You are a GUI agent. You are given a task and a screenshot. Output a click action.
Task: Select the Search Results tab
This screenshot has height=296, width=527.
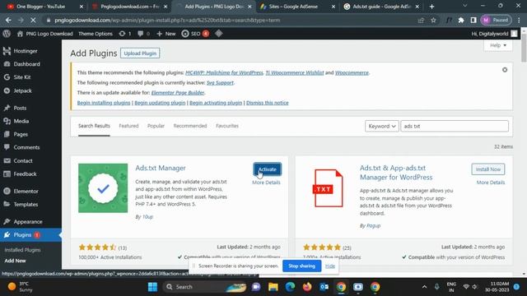[x=94, y=126]
